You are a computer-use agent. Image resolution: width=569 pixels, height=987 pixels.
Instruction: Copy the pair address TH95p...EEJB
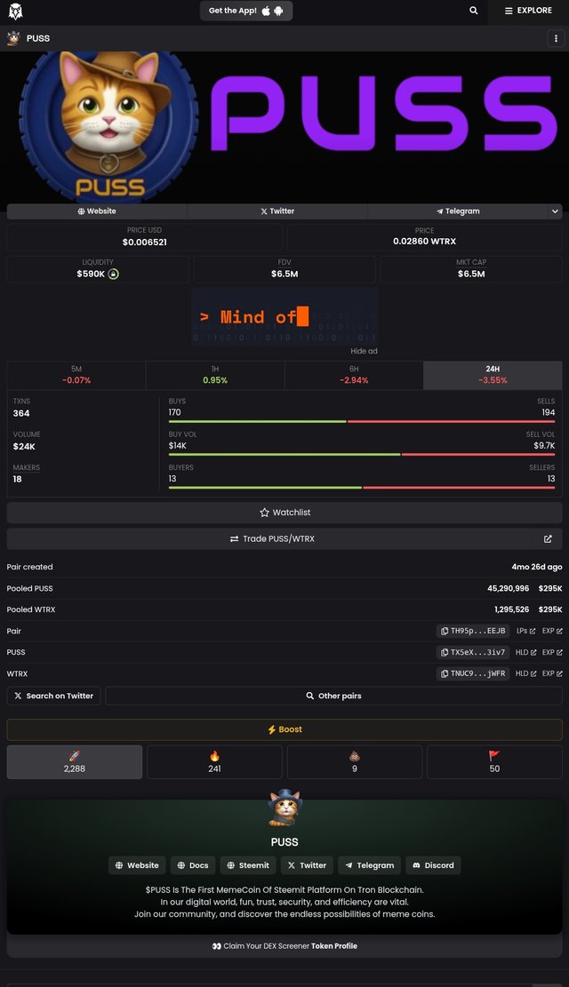pos(473,631)
